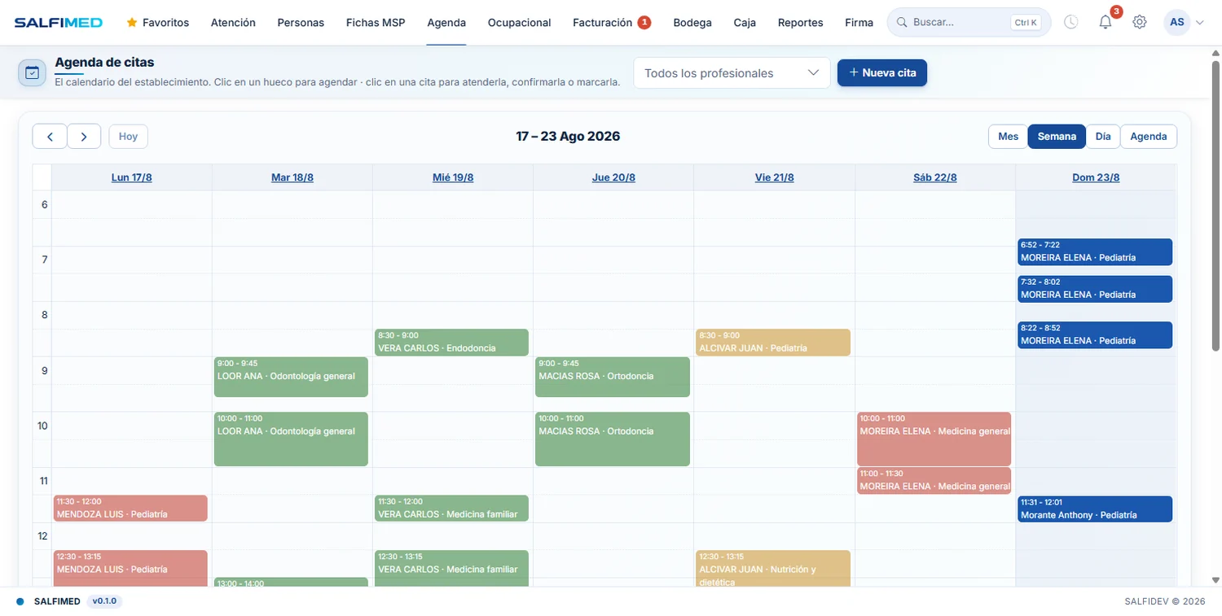The image size is (1222, 616).
Task: Open the Firma menu
Action: [x=859, y=23]
